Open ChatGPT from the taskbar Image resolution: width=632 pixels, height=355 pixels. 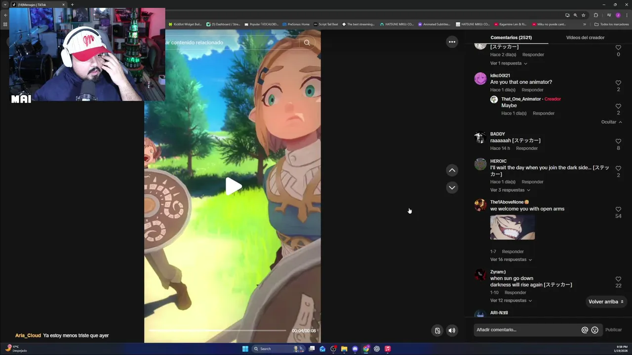click(377, 349)
